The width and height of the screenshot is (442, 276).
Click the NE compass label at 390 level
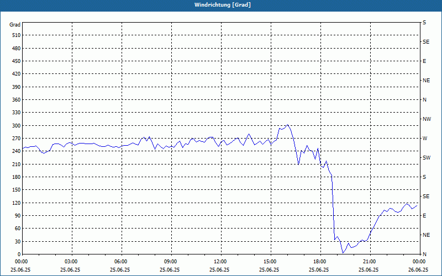tap(427, 81)
